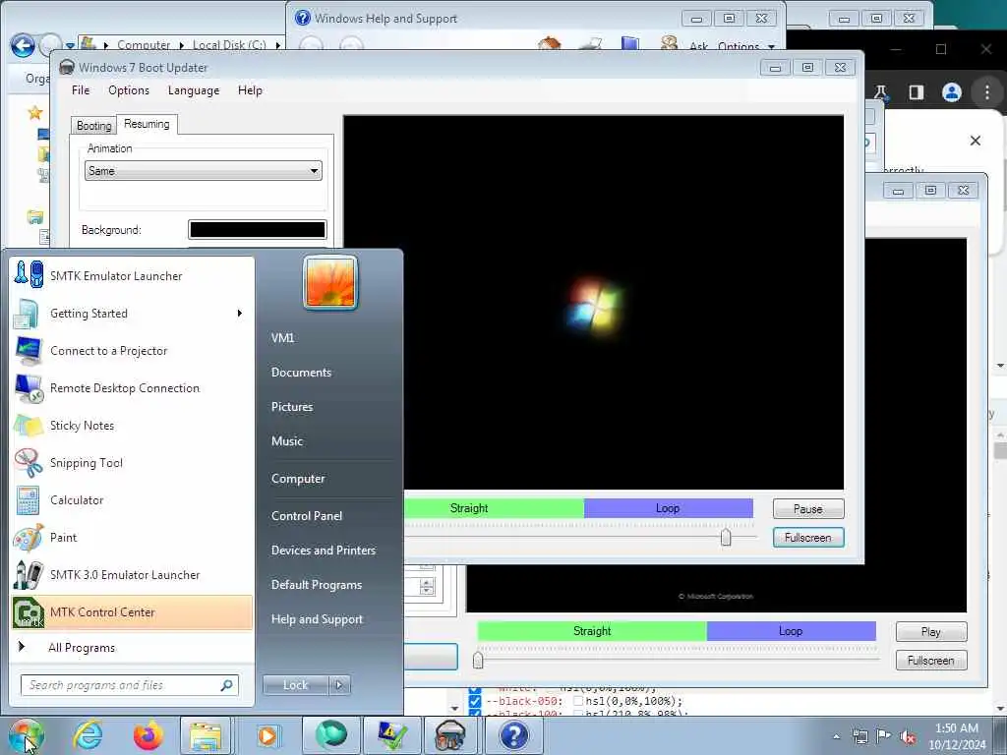Click Local Disk (C:) in Explorer address bar
This screenshot has height=755, width=1007.
[x=229, y=45]
